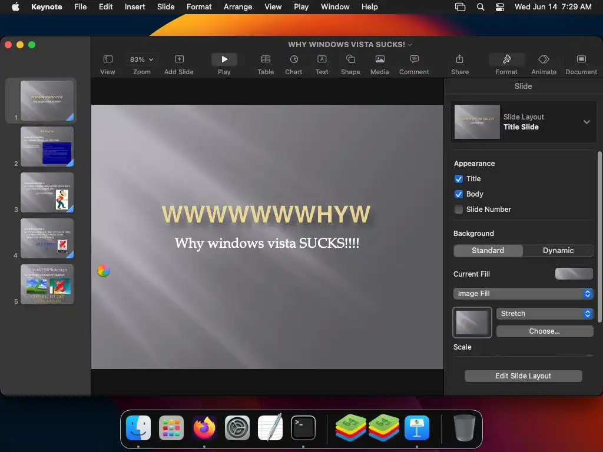Image resolution: width=603 pixels, height=452 pixels.
Task: Click the Share toolbar icon
Action: pos(459,59)
